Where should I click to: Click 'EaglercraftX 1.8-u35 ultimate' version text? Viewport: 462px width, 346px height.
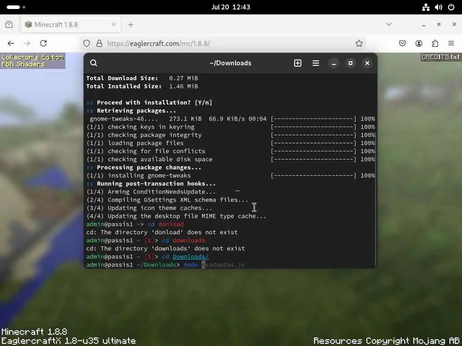pyautogui.click(x=69, y=341)
